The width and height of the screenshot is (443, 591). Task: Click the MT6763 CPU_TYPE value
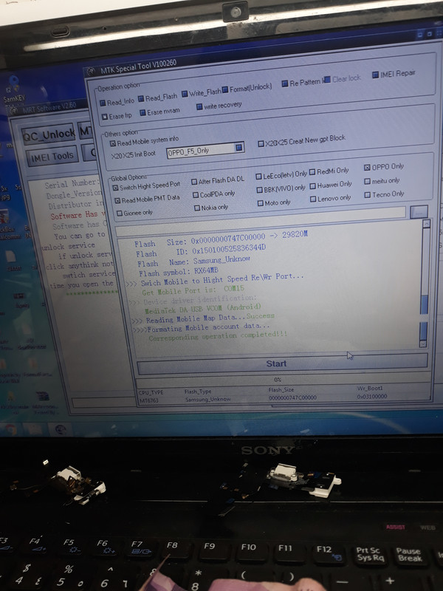(148, 400)
